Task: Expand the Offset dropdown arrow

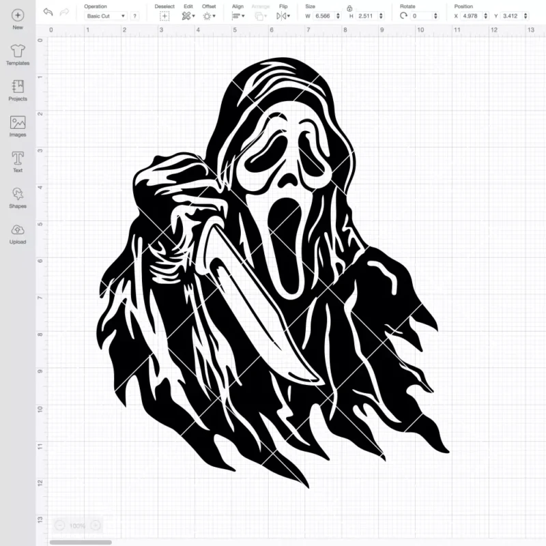Action: (x=214, y=16)
